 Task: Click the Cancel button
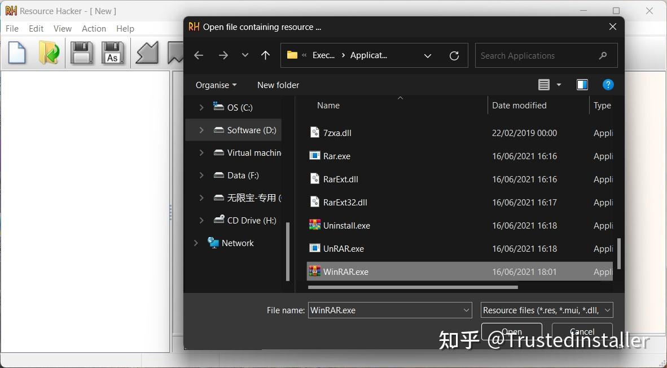[x=582, y=331]
